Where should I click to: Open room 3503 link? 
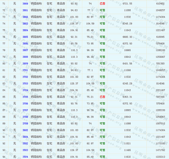coord(25,150)
